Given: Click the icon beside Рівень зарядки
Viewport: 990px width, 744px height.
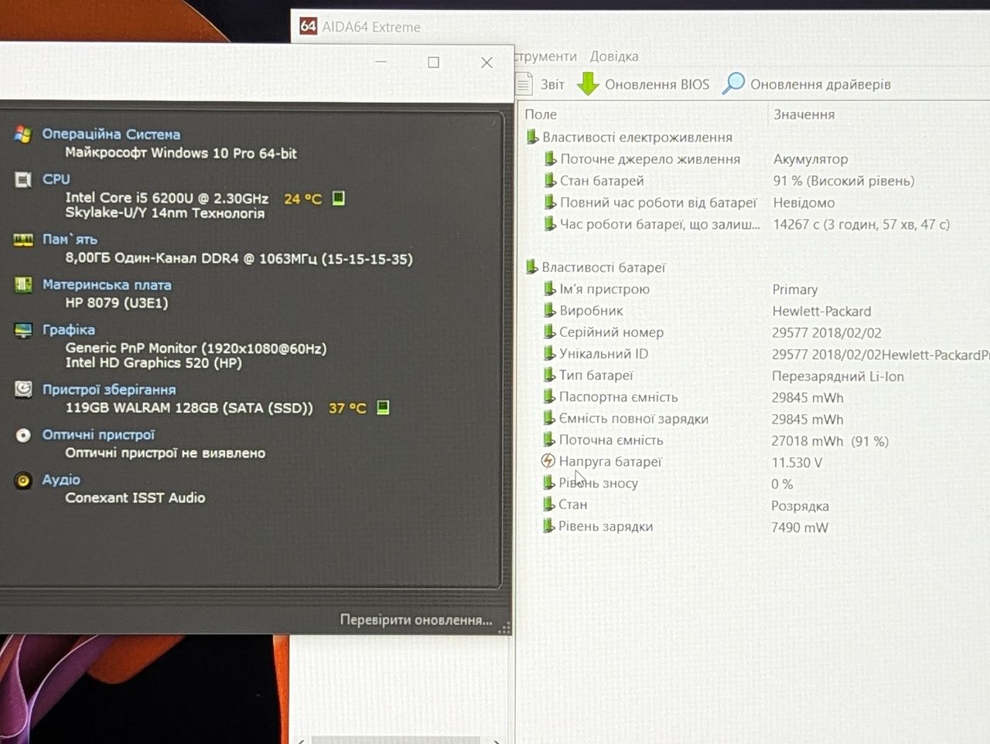Looking at the screenshot, I should [548, 526].
